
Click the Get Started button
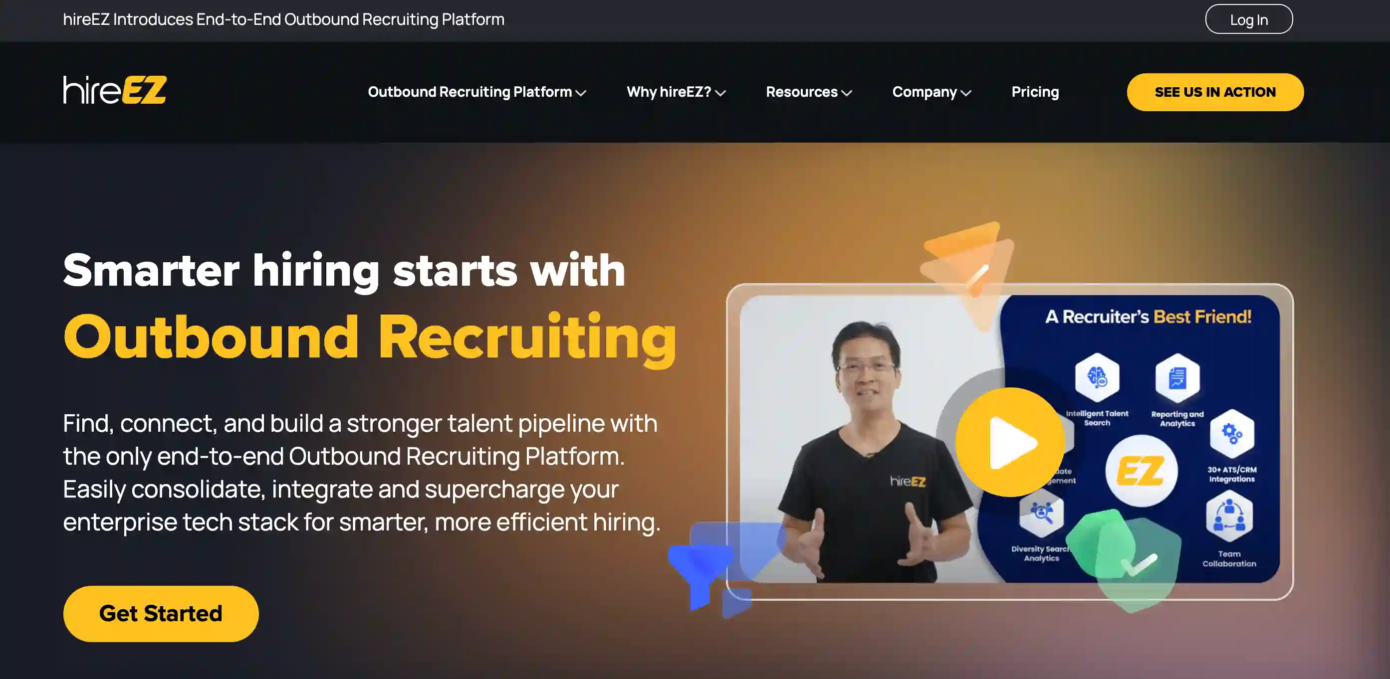161,613
